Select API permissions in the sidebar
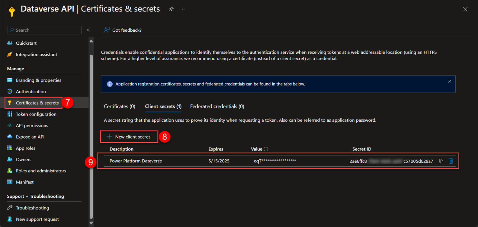Viewport: 478px width, 227px height. point(31,125)
